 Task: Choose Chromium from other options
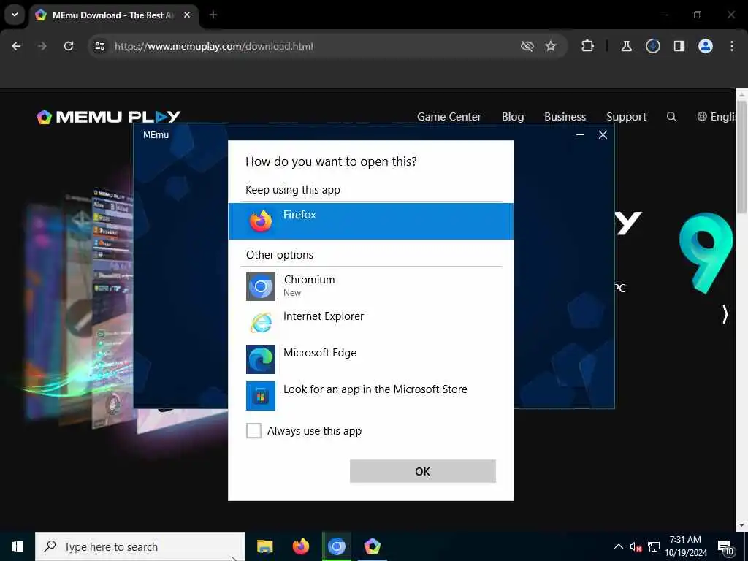coord(370,286)
